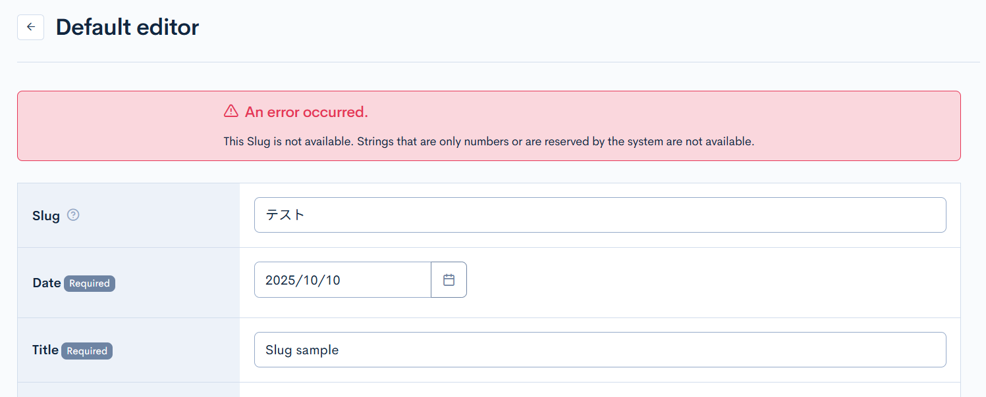Open the Slug help question mark icon
986x397 pixels.
click(x=73, y=214)
